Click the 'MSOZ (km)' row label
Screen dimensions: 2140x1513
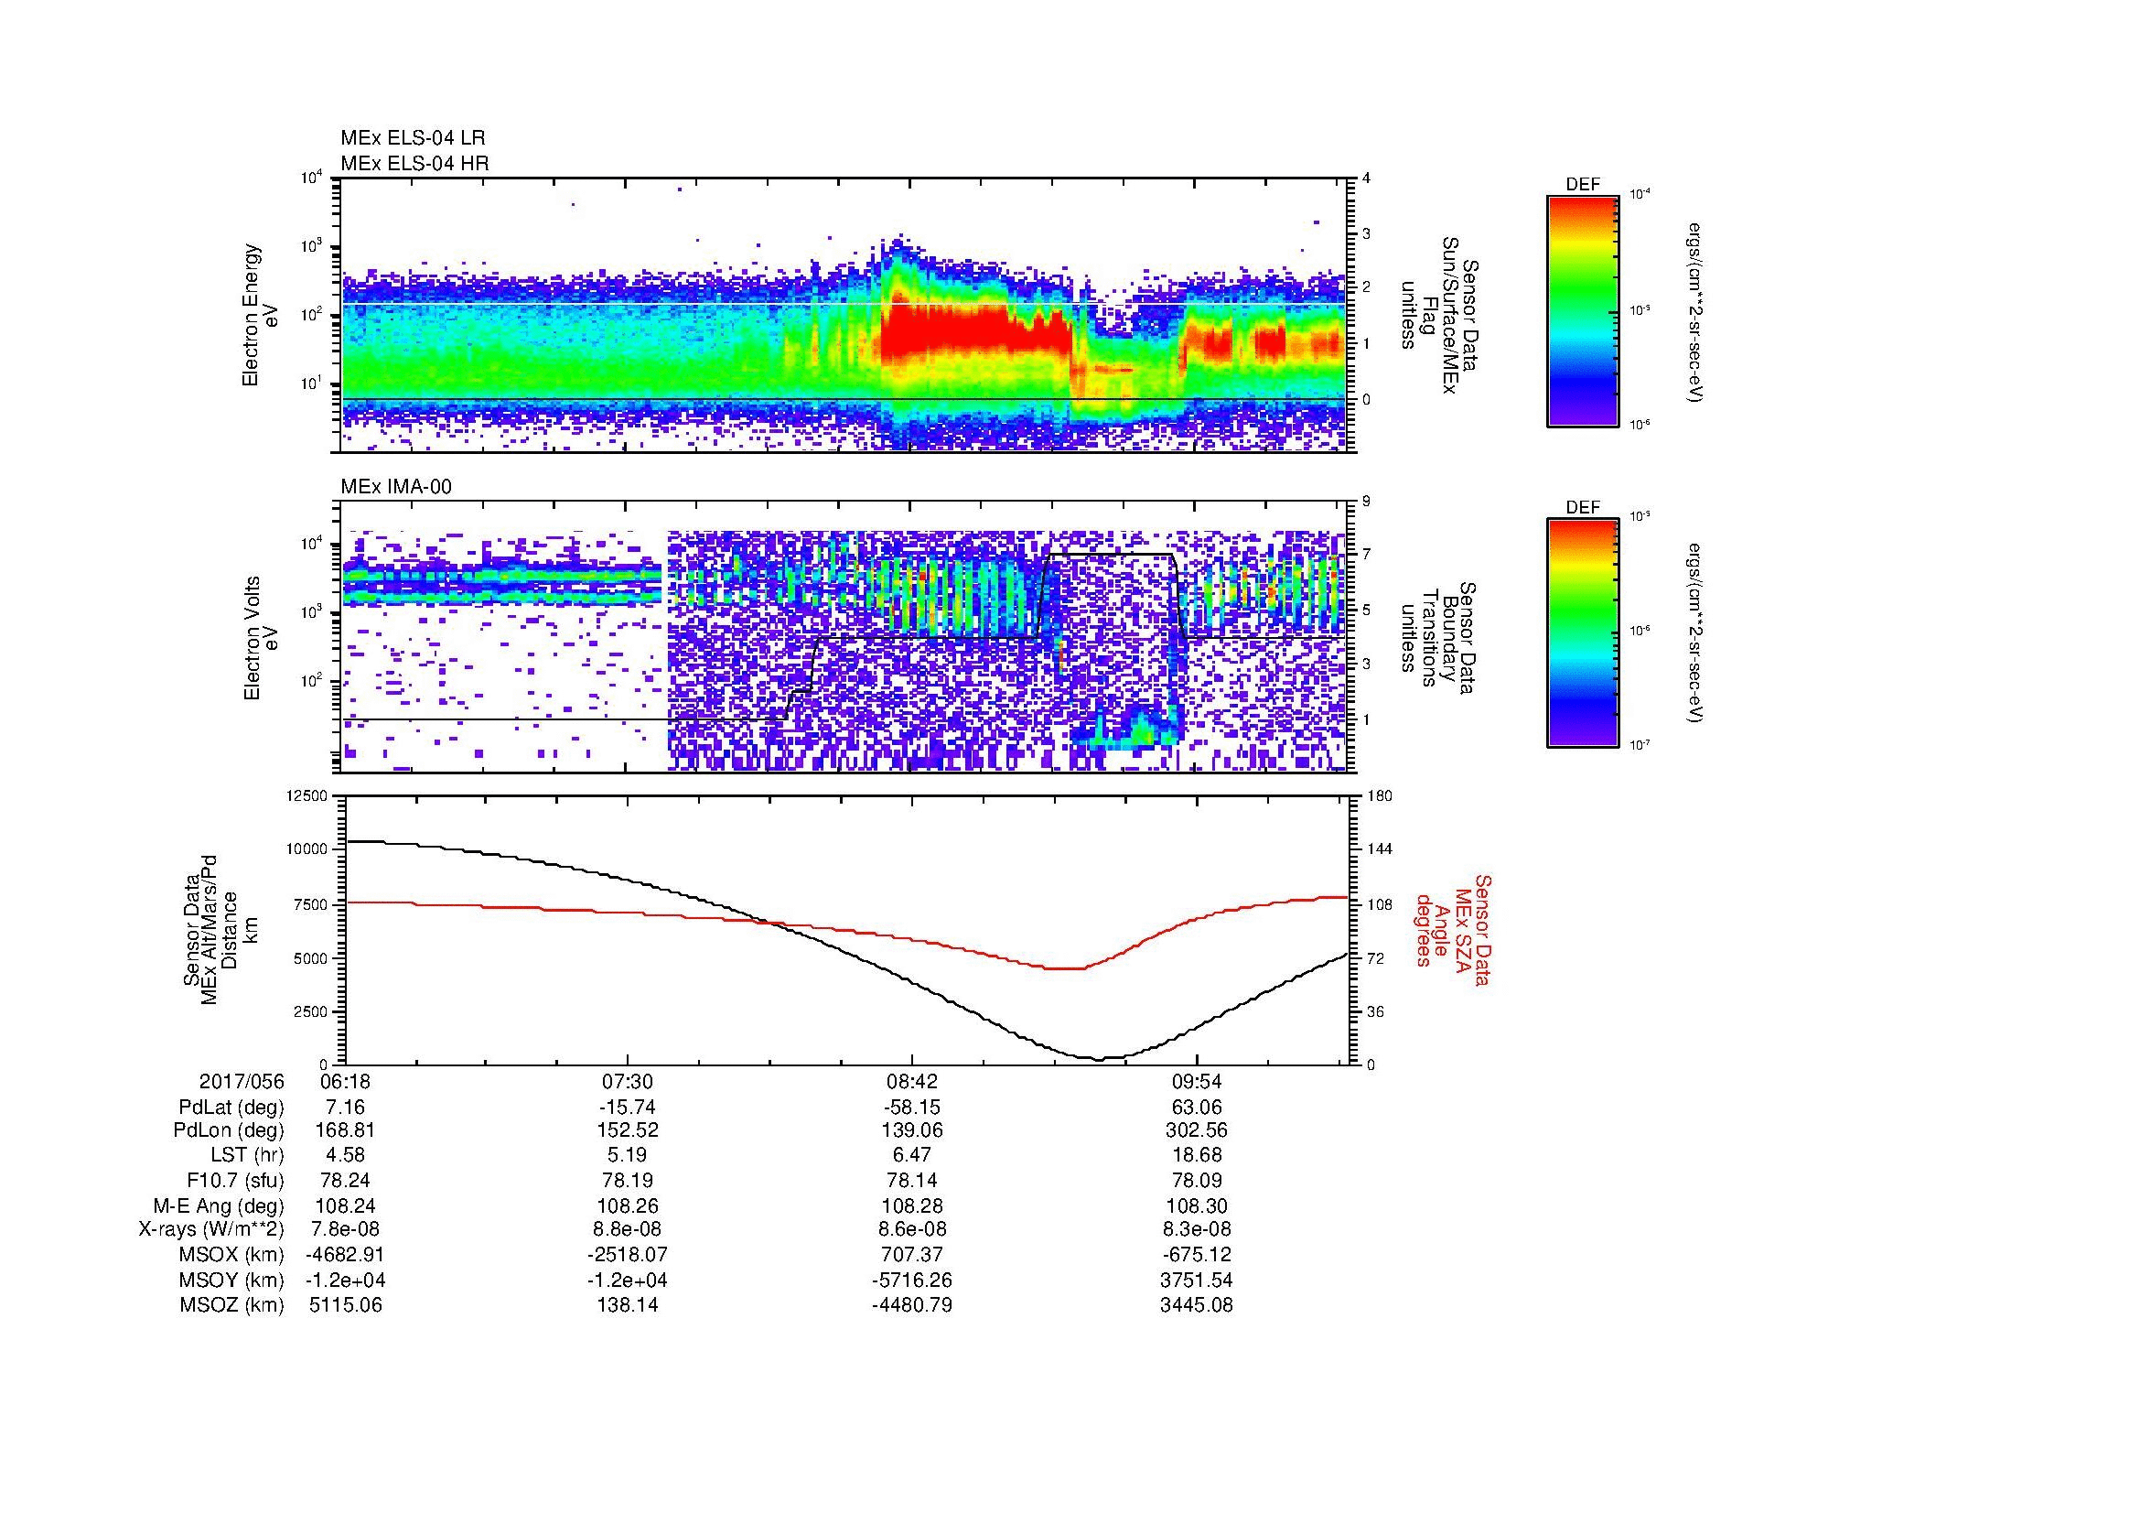pyautogui.click(x=232, y=1305)
